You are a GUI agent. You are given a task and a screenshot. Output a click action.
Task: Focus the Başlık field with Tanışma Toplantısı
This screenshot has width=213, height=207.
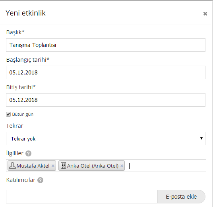coord(106,45)
